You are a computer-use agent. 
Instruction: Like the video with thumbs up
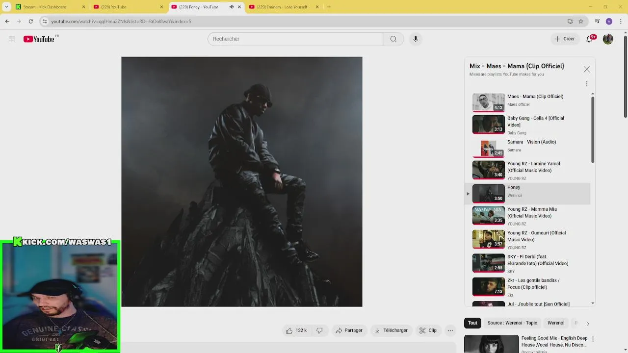296,330
